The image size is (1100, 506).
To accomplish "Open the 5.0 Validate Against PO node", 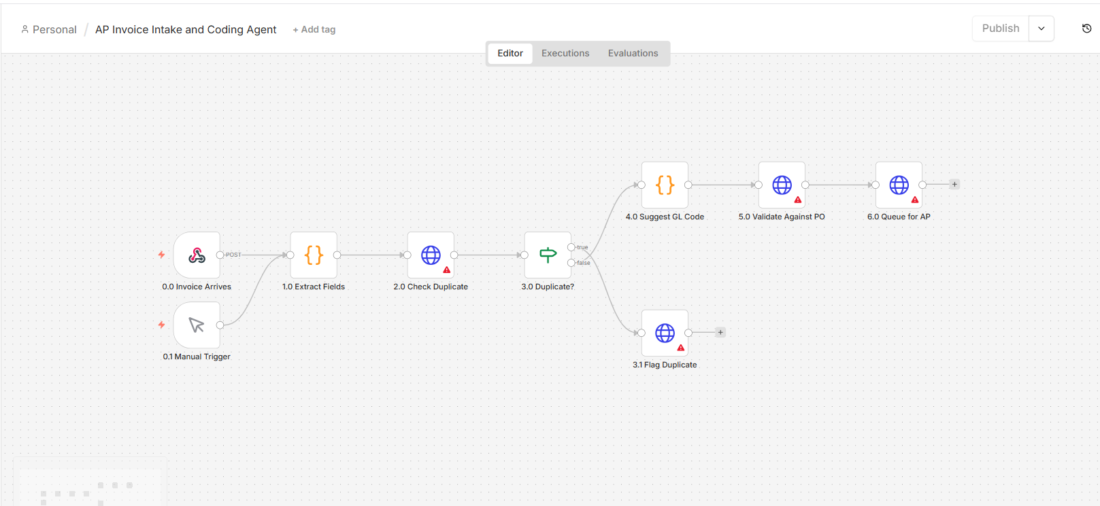I will (x=782, y=185).
